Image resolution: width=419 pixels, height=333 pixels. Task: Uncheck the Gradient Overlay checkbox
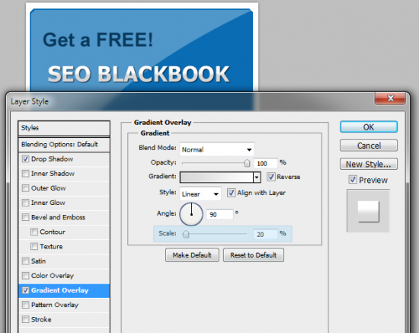[25, 290]
